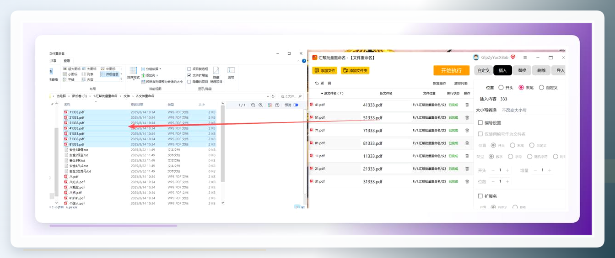Open the Share tab in Explorer

(x=54, y=61)
